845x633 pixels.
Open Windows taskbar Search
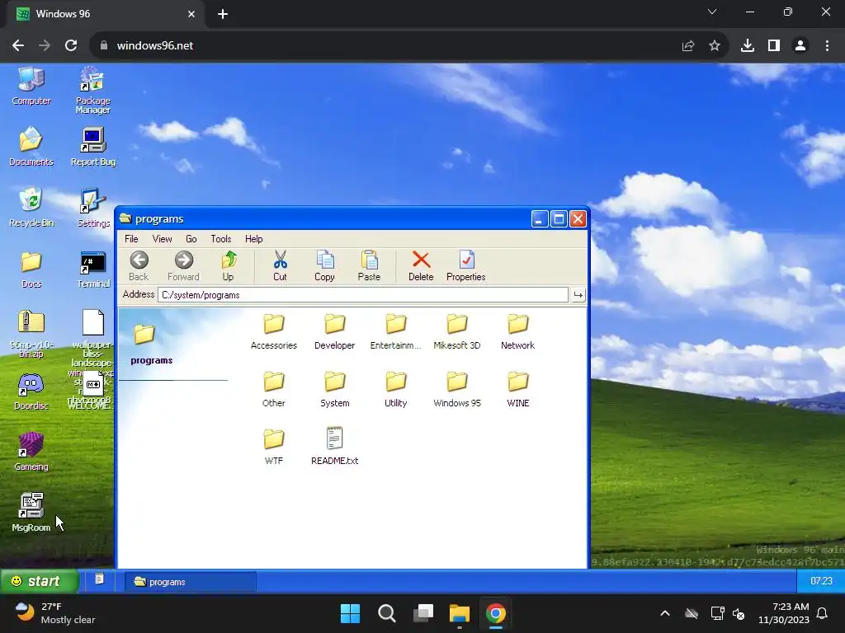386,613
